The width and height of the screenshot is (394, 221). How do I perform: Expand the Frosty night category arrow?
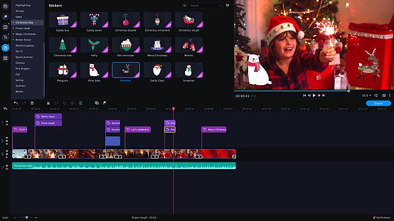tap(13, 28)
